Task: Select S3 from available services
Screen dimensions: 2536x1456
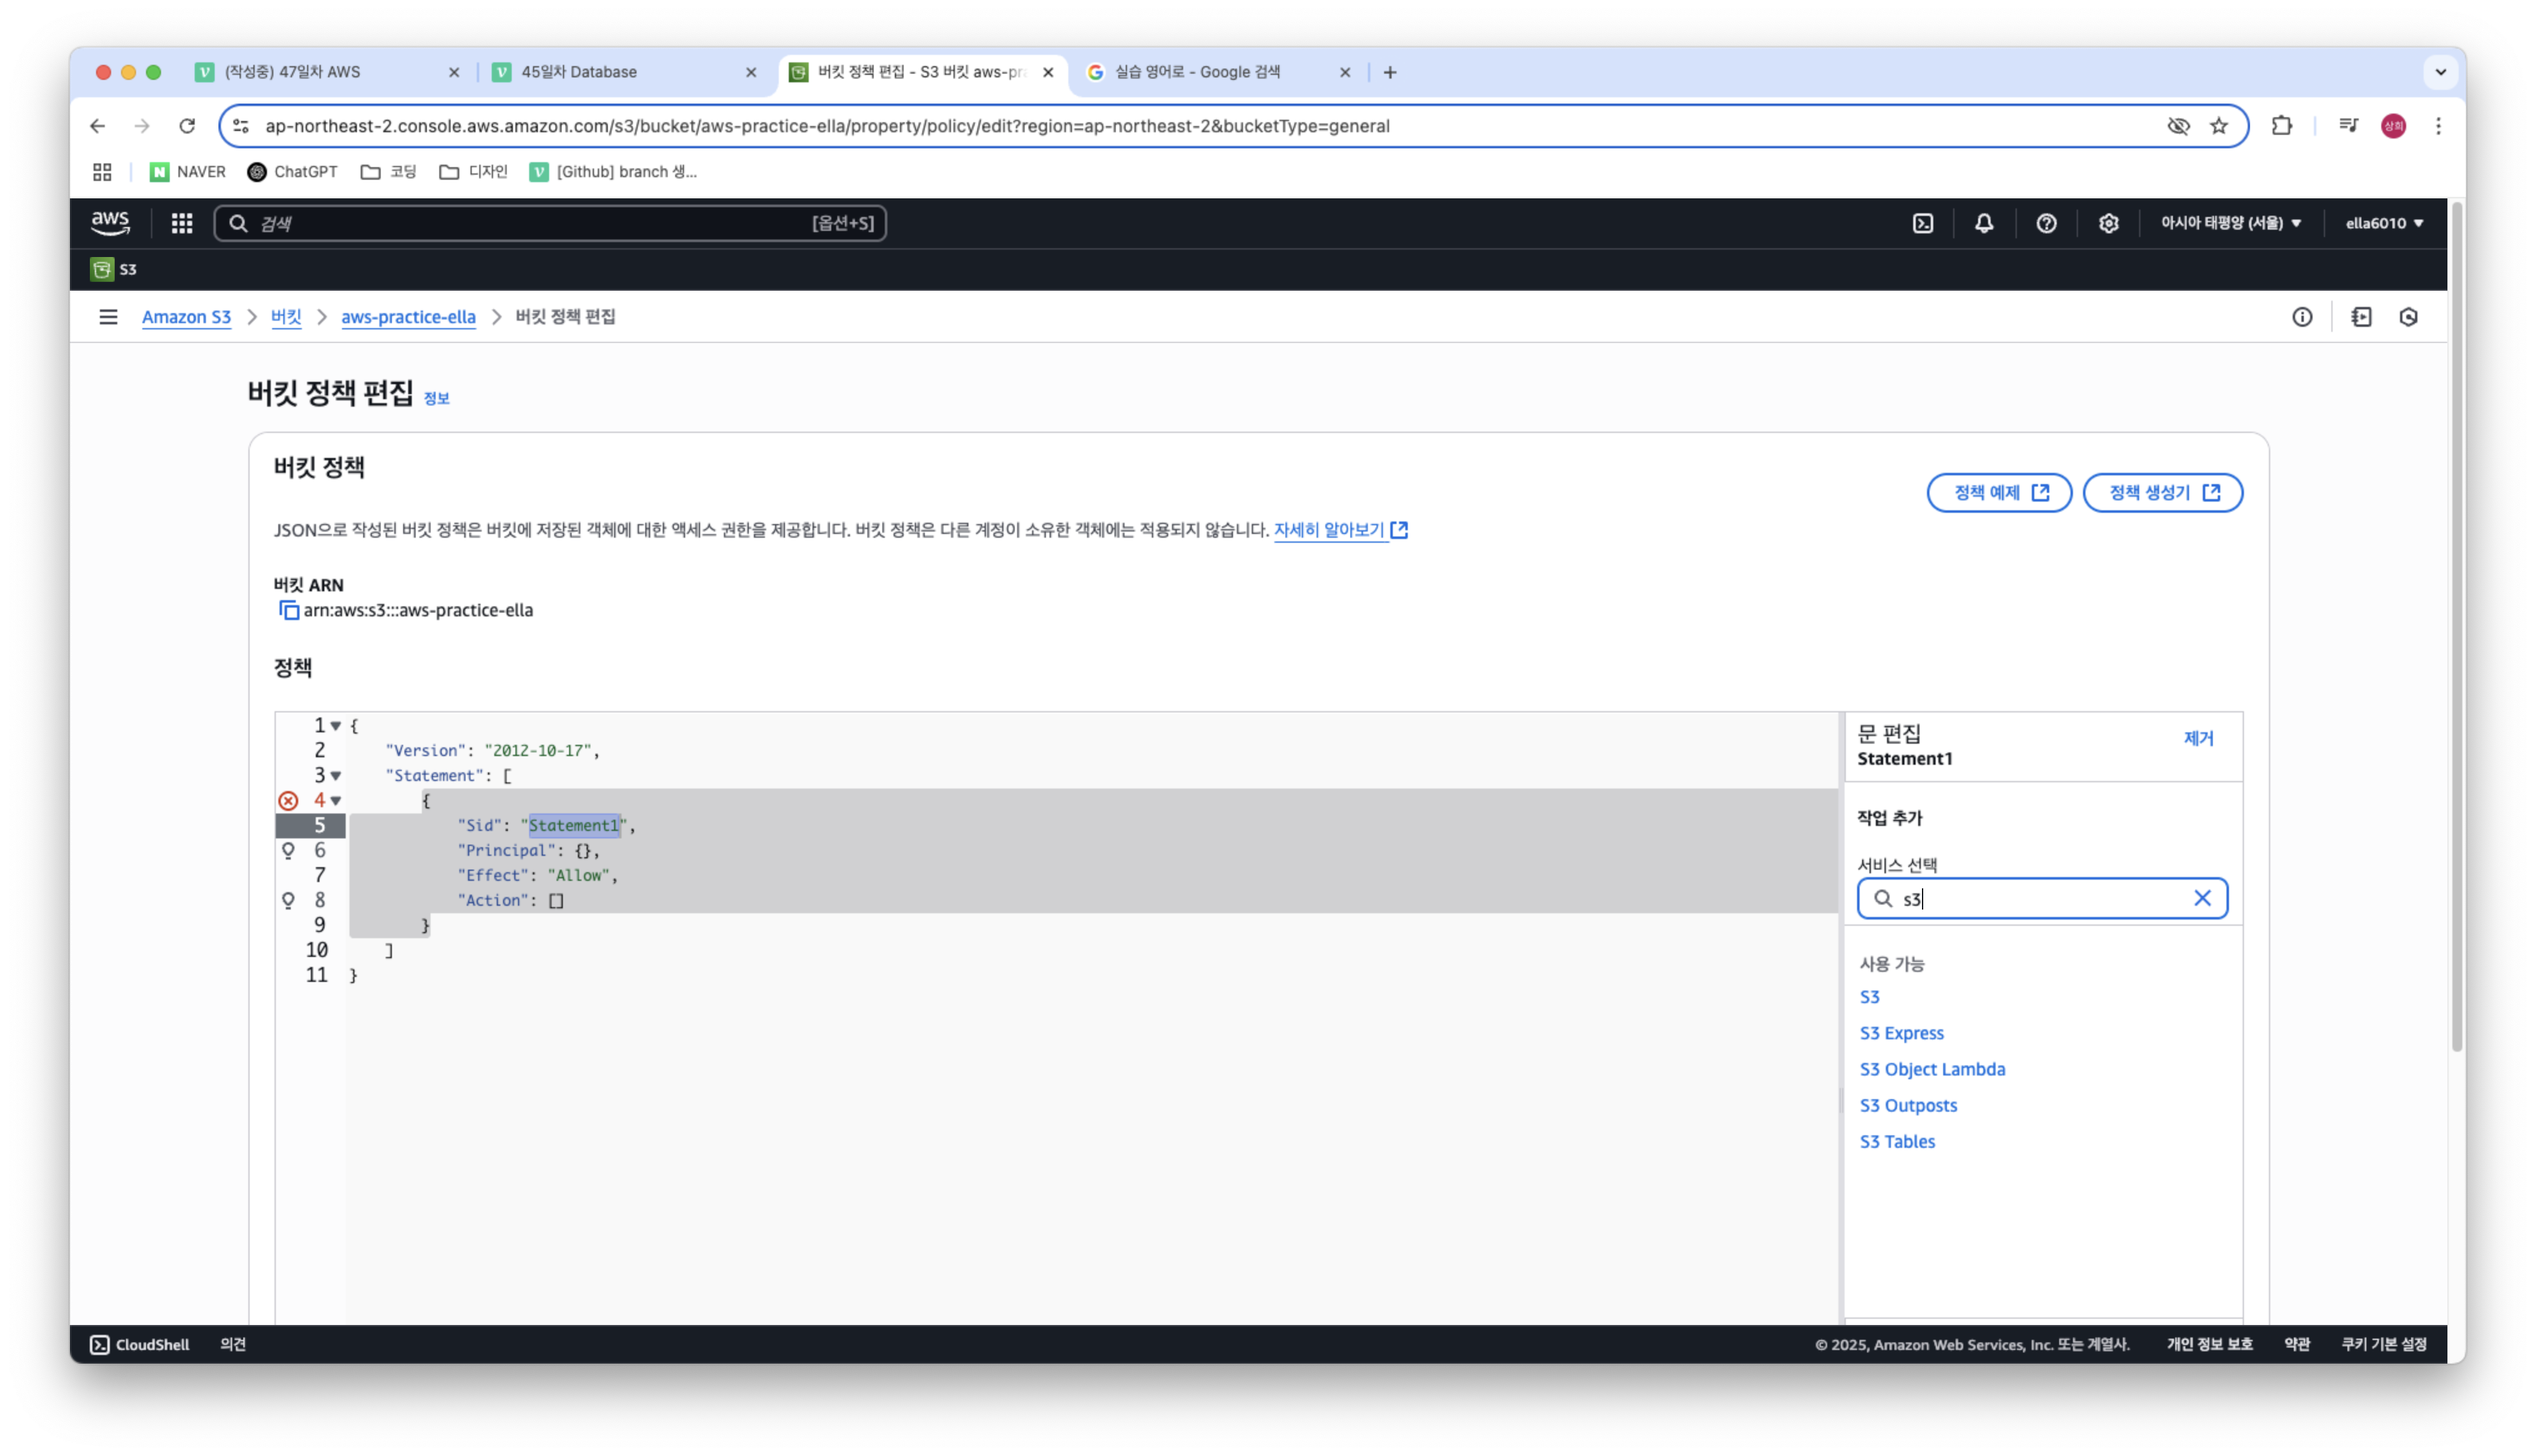Action: click(x=1869, y=997)
